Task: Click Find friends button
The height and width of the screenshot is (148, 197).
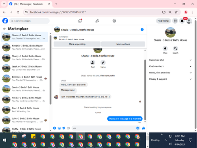Action: (x=164, y=21)
